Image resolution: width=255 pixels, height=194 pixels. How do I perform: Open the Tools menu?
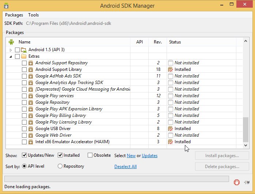coord(33,15)
